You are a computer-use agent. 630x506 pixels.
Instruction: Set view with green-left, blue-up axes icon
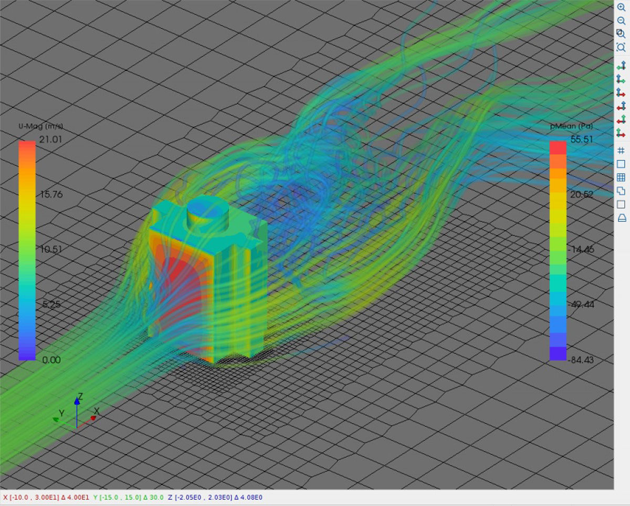point(621,66)
